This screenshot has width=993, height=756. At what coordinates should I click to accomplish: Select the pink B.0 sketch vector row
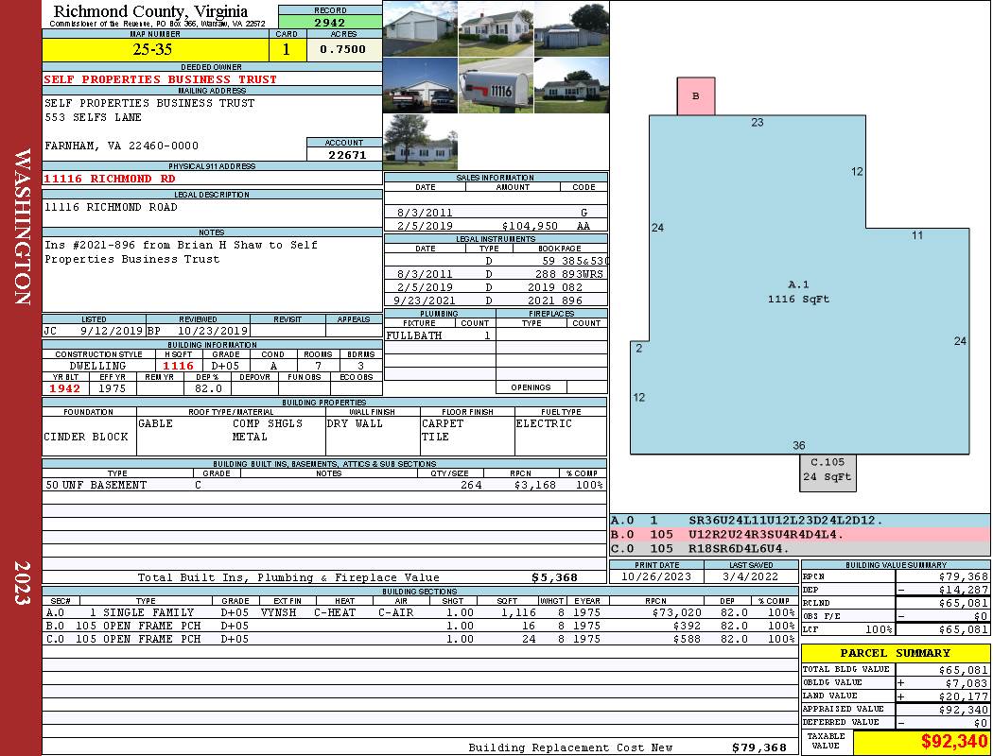[799, 534]
